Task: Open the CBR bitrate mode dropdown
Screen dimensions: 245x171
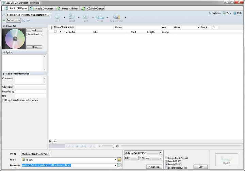Action: click(x=131, y=158)
